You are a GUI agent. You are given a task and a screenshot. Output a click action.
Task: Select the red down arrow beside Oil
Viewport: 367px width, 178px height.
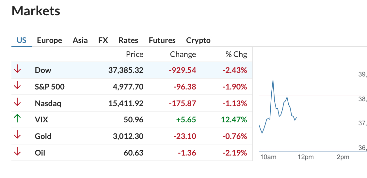pyautogui.click(x=17, y=152)
